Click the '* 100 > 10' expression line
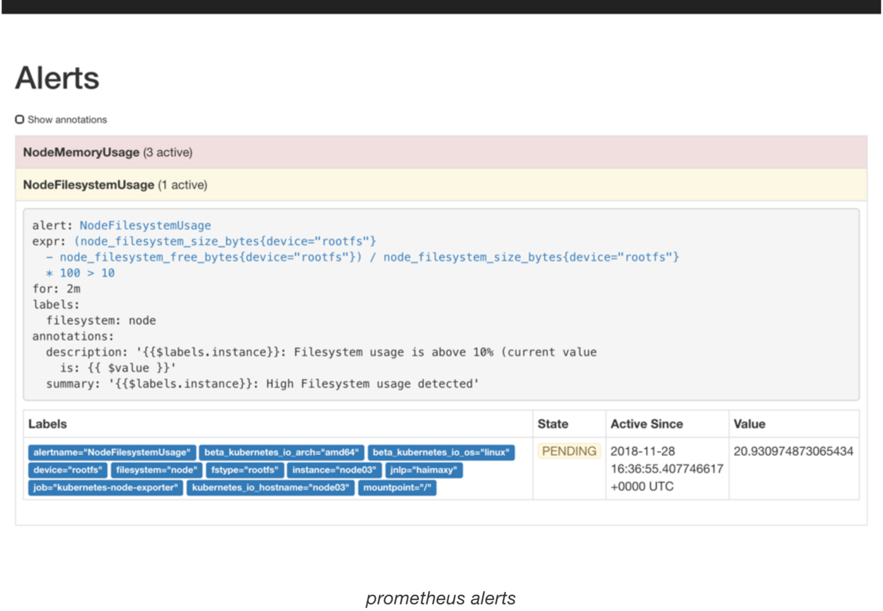The width and height of the screenshot is (883, 611). pyautogui.click(x=80, y=273)
